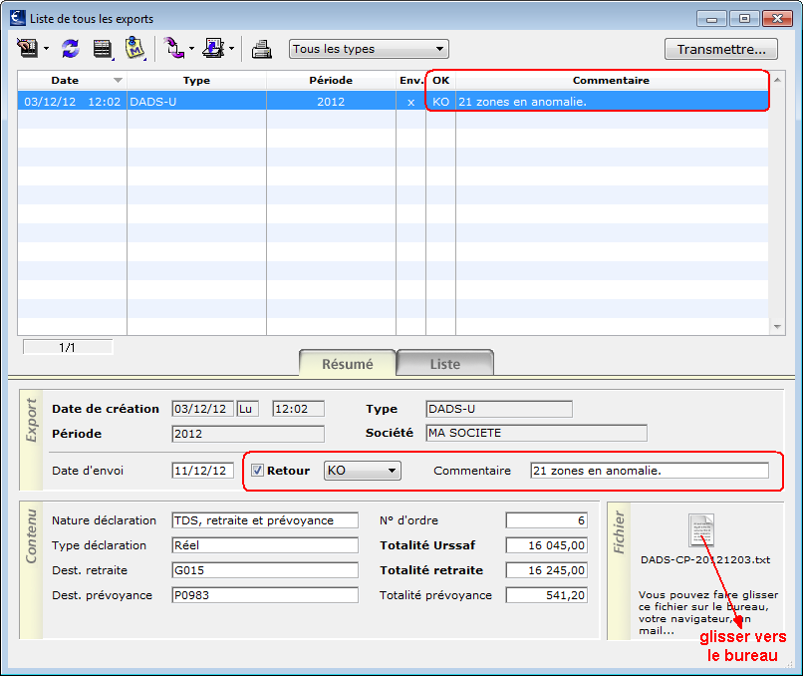Click the Date d'envoi field
The image size is (803, 676).
[203, 471]
